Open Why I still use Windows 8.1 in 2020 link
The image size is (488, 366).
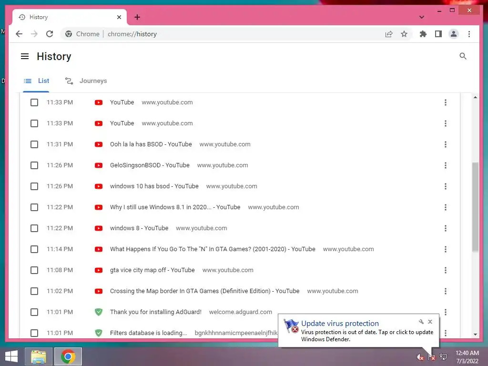[x=175, y=207]
